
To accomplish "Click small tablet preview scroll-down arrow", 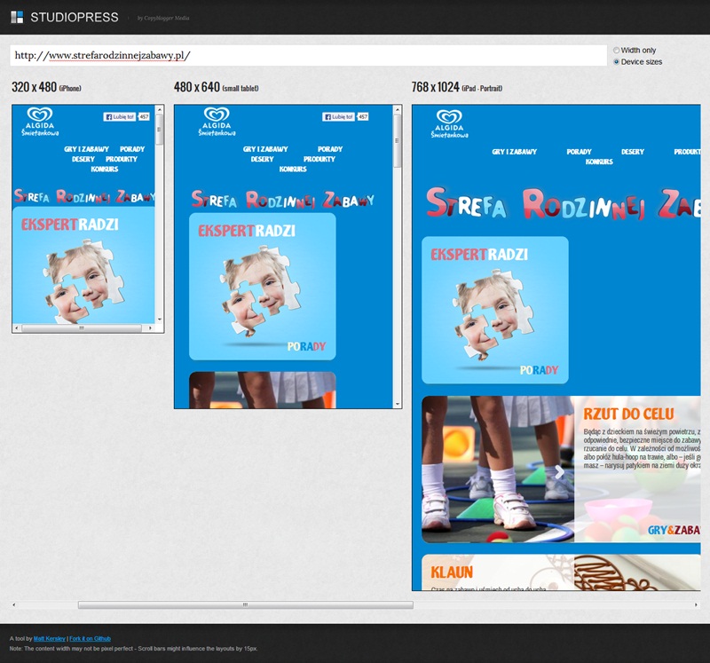I will click(x=397, y=404).
